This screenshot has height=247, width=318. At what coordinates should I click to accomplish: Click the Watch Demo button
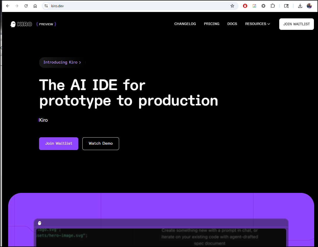click(101, 143)
